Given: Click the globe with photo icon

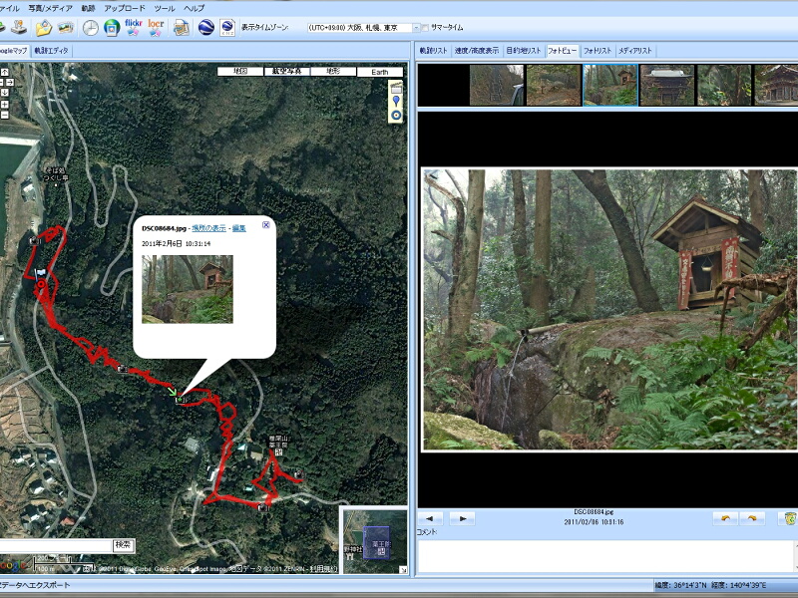Looking at the screenshot, I should click(112, 28).
